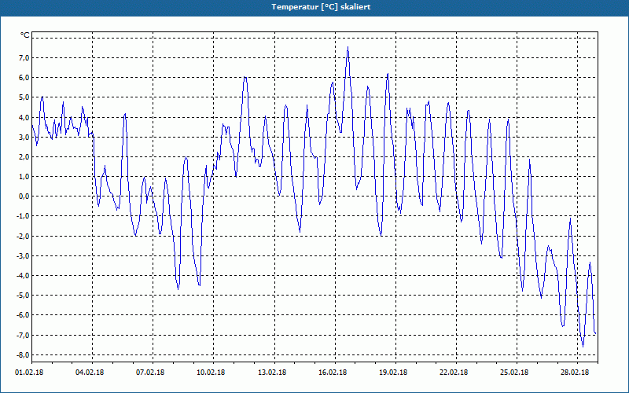This screenshot has height=393, width=629.
Task: Click the 3,0 y-axis label
Action: coord(24,137)
